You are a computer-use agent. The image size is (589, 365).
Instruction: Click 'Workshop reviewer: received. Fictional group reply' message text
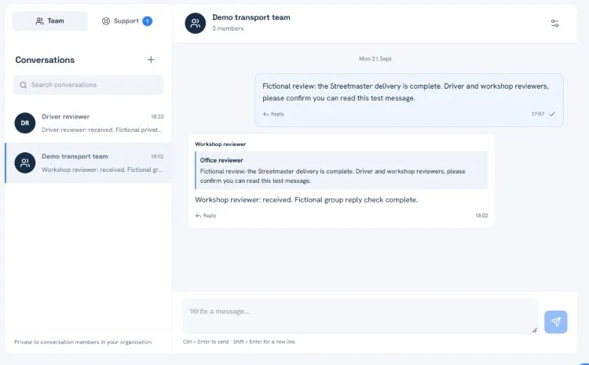[306, 200]
